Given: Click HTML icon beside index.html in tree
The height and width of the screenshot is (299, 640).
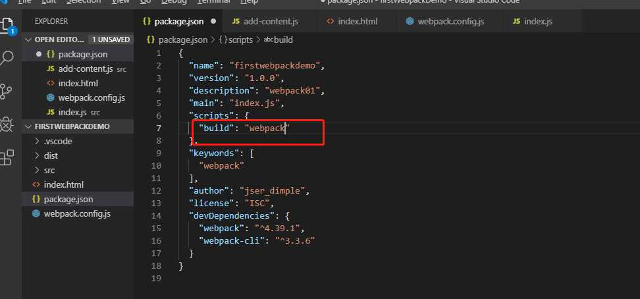Looking at the screenshot, I should pos(36,184).
